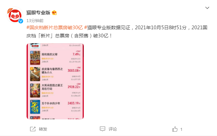
Task: Open the 猫眼专业版 account name link
Action: pos(38,13)
